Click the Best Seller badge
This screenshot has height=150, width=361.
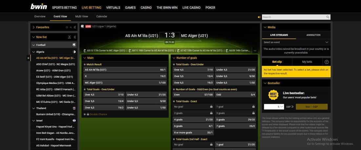pos(273,95)
